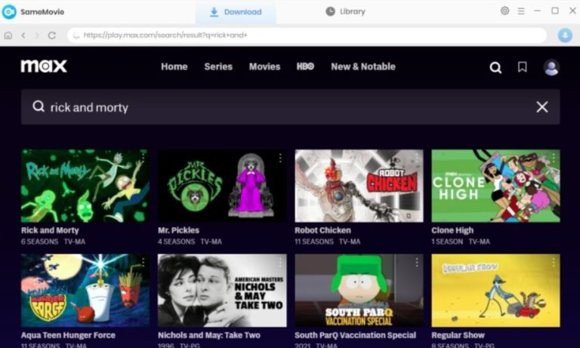Switch to the Download tab
Viewport: 580px width, 348px height.
click(x=236, y=12)
